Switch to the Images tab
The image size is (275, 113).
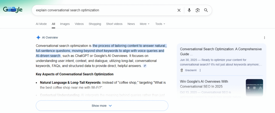(65, 24)
